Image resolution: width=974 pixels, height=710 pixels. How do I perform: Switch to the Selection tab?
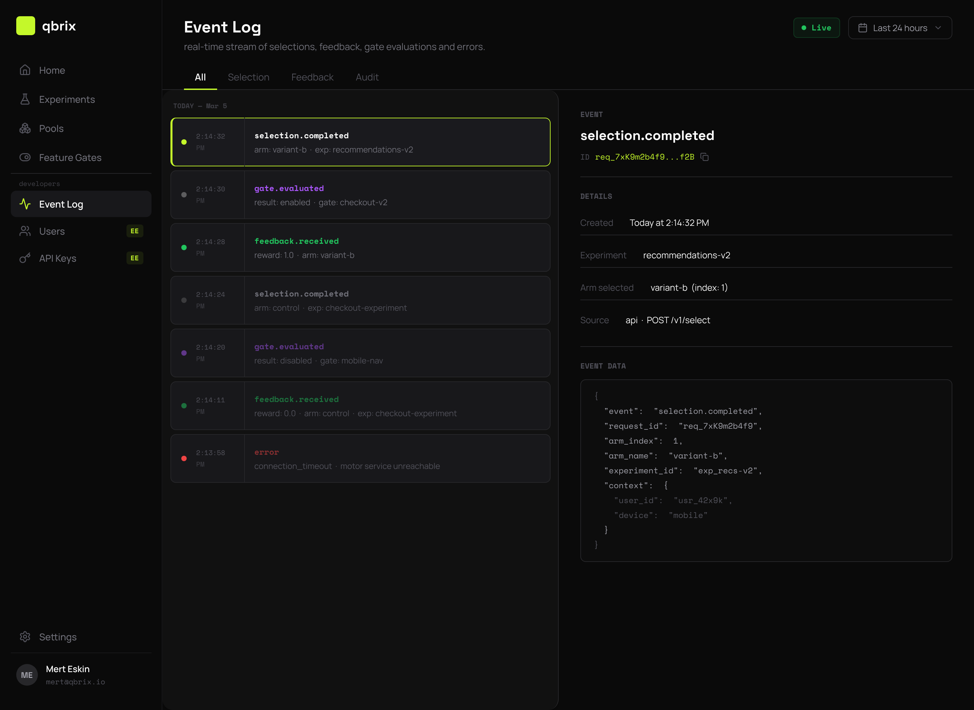tap(249, 77)
